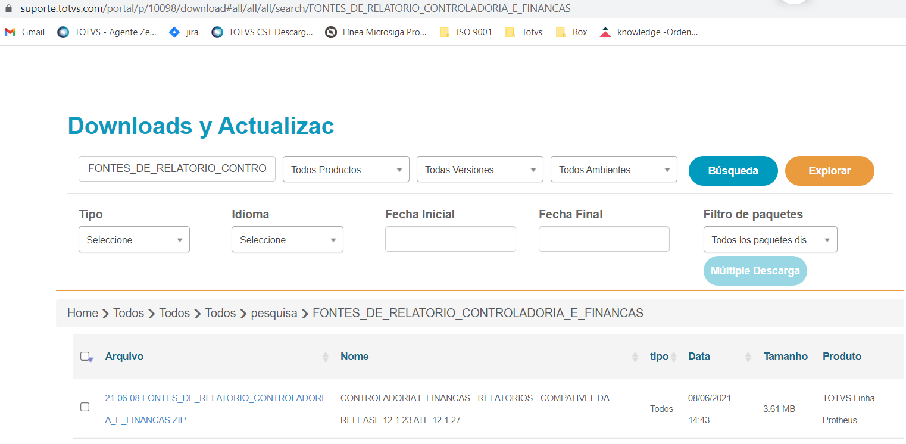906x444 pixels.
Task: Click the CONTROLADORIA E FINANCAS - RELATORIOS name cell
Action: click(x=475, y=409)
